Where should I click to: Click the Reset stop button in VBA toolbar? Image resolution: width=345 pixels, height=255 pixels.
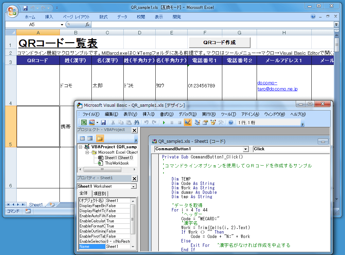[179, 122]
